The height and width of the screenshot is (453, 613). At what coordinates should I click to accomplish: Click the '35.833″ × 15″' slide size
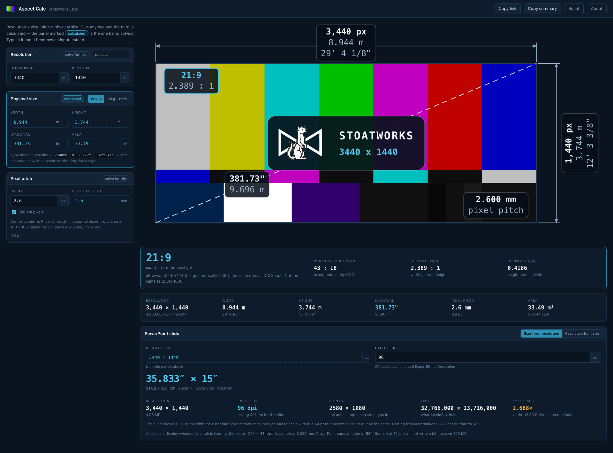(x=182, y=378)
